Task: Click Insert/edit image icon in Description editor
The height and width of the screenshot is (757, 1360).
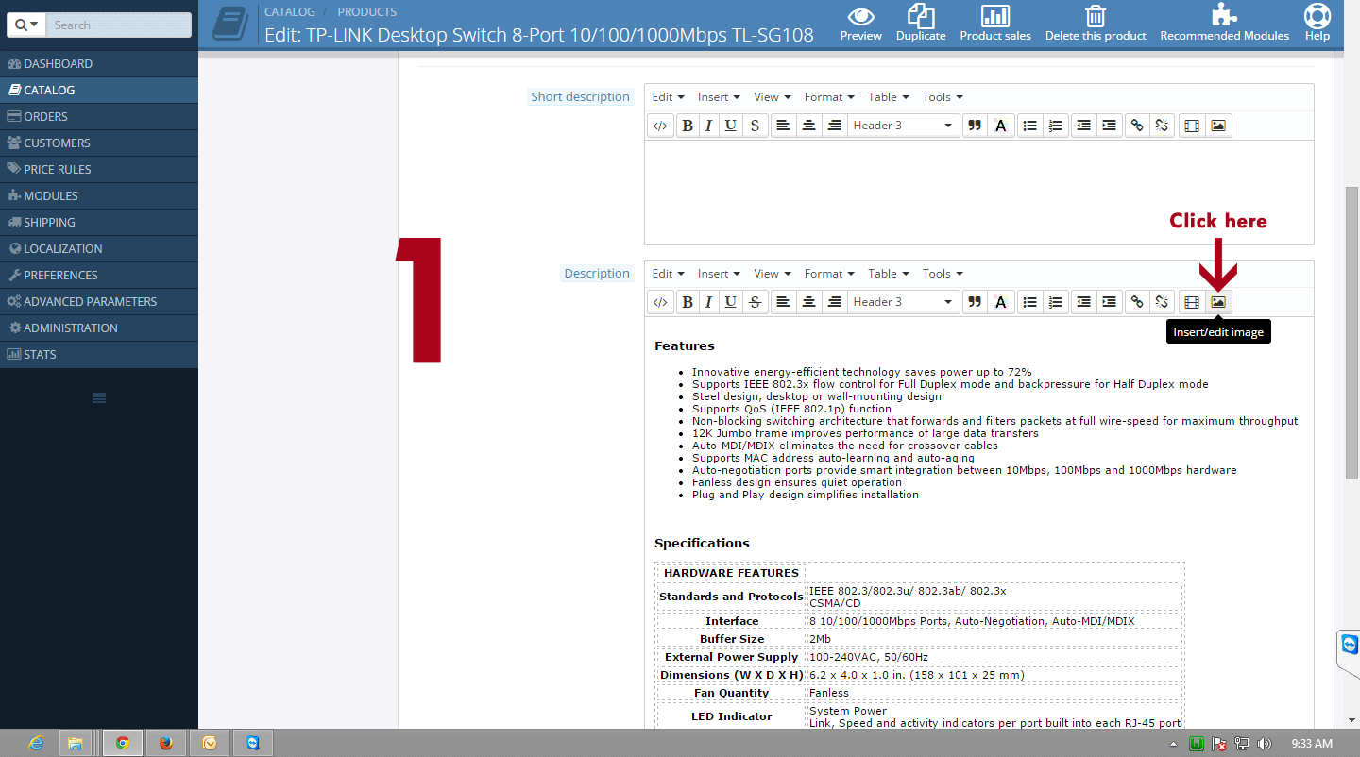Action: coord(1218,302)
